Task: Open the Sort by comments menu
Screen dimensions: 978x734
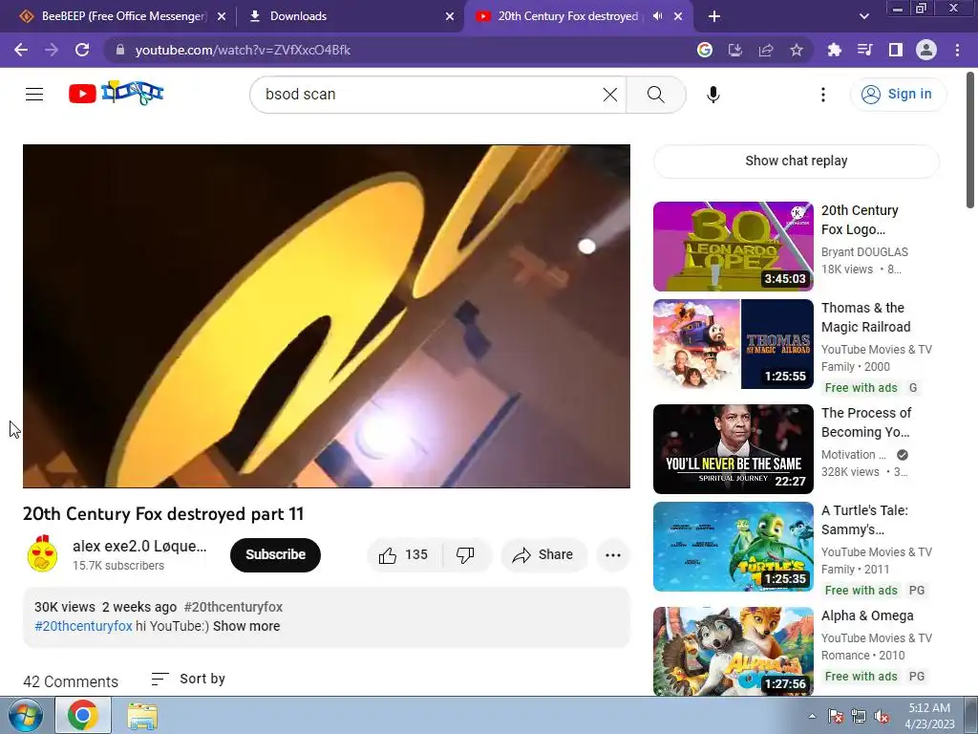Action: [188, 679]
